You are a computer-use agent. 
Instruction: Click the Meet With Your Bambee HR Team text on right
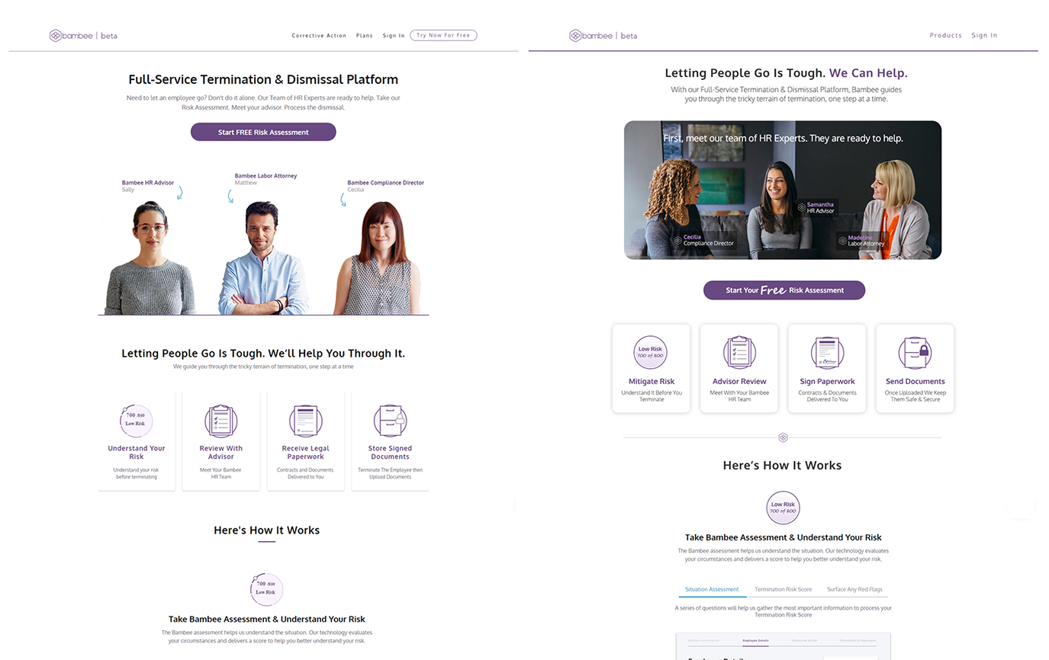click(739, 396)
